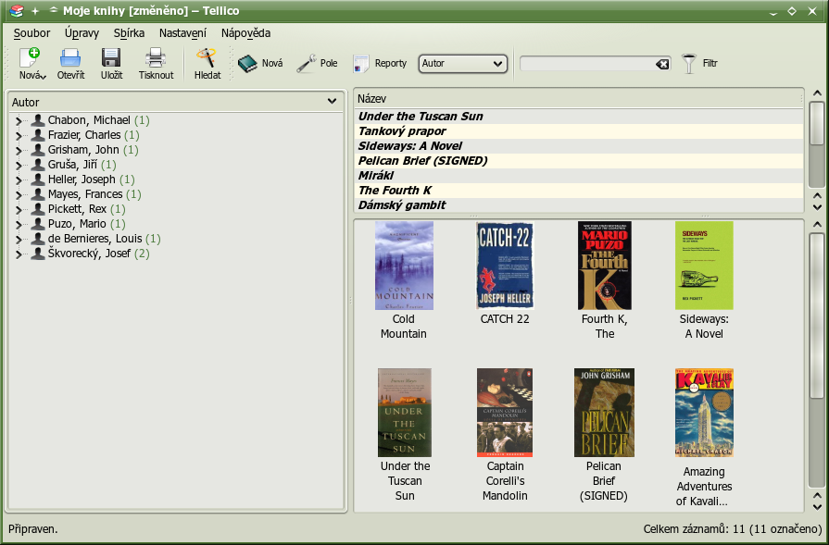The image size is (829, 545).
Task: Click the Filtr funnel icon
Action: pyautogui.click(x=689, y=63)
